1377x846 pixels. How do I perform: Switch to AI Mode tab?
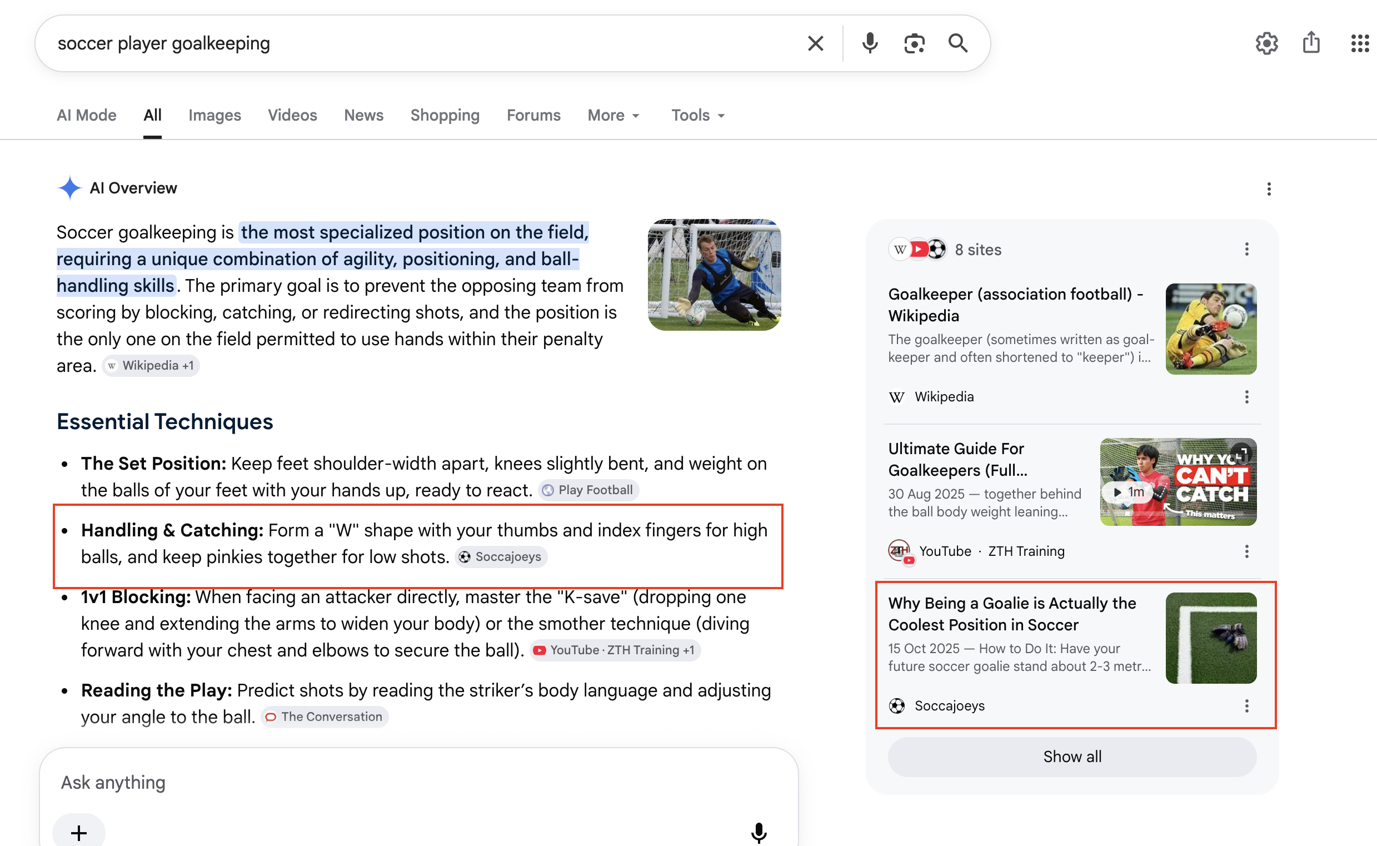tap(86, 115)
